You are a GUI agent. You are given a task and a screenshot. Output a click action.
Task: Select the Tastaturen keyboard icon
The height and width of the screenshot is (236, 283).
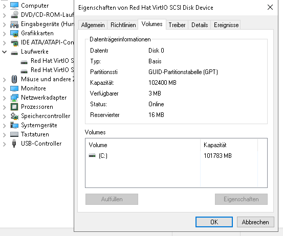[14, 134]
